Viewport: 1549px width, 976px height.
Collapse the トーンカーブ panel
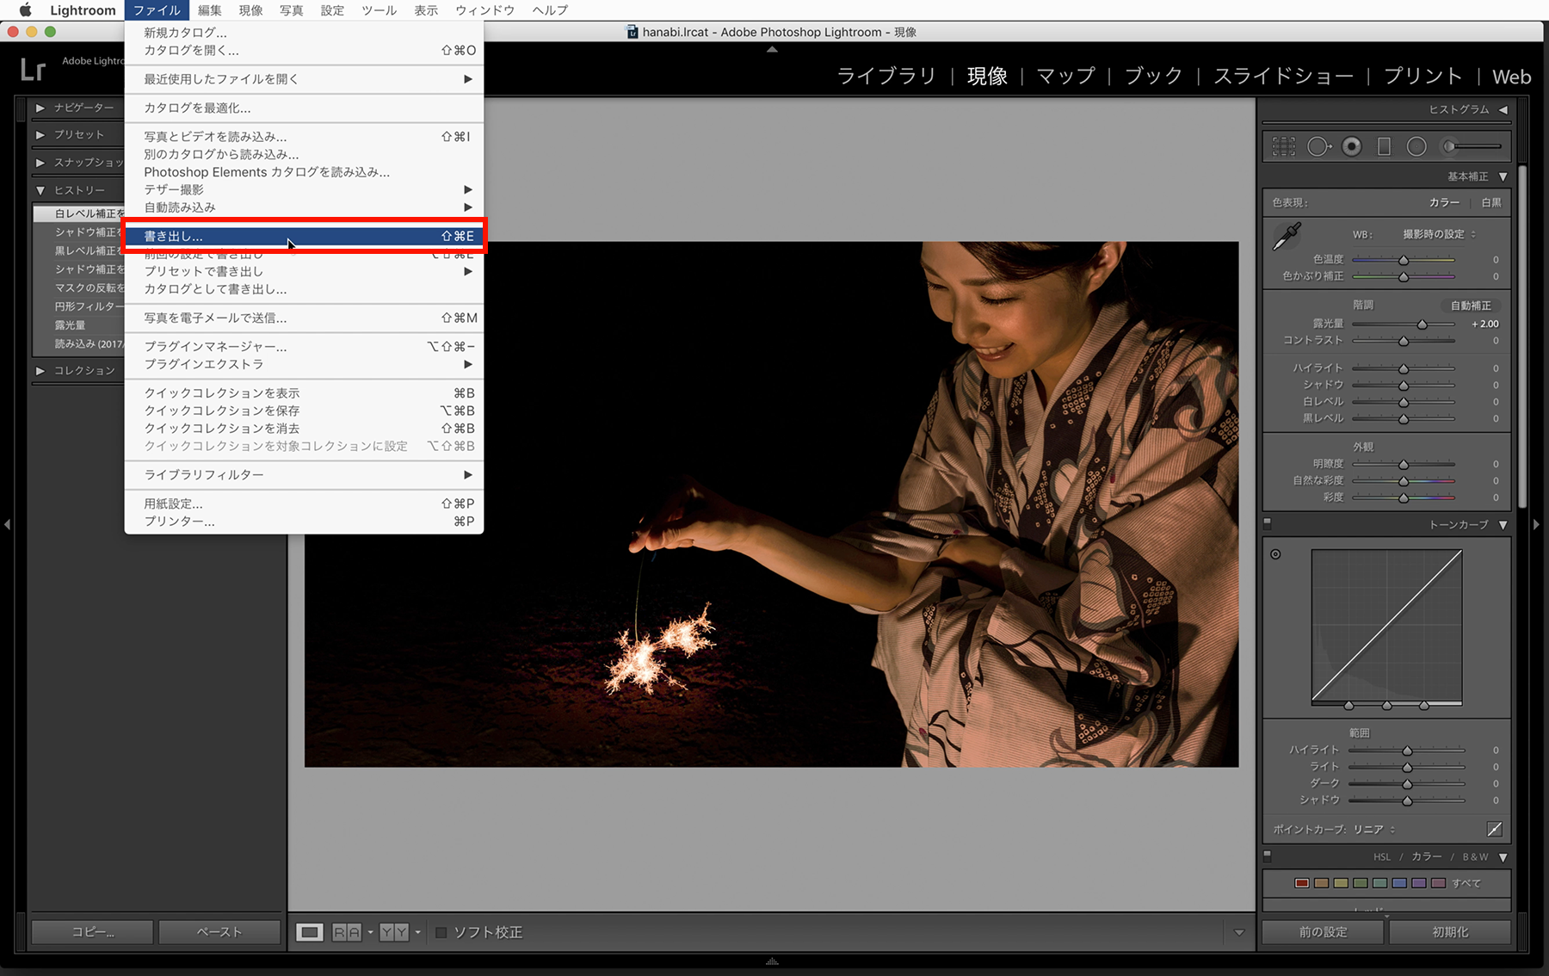point(1503,524)
